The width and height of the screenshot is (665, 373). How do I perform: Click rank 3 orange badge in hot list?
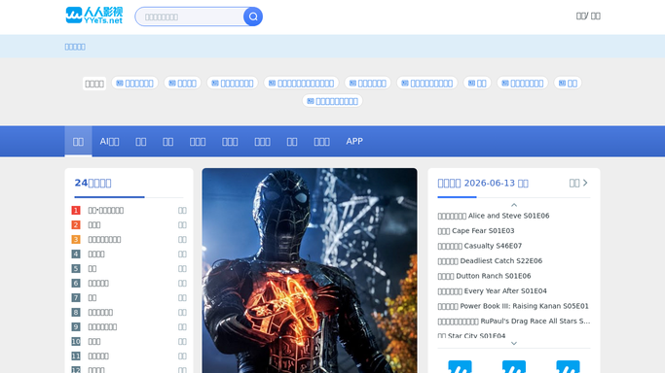76,239
